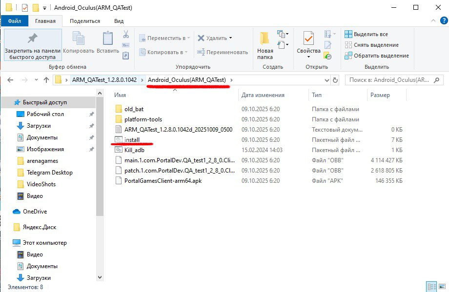Open the address bar history dropdown

pyautogui.click(x=327, y=80)
